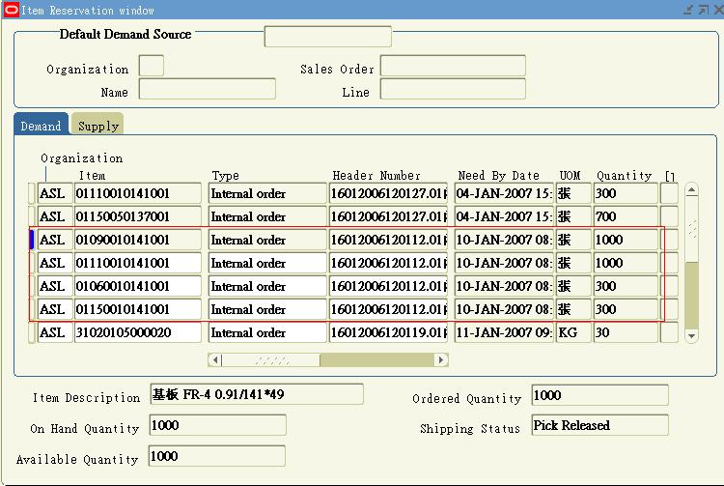Image resolution: width=724 pixels, height=486 pixels.
Task: Click the horizontal scrollbar right arrow
Action: (440, 359)
